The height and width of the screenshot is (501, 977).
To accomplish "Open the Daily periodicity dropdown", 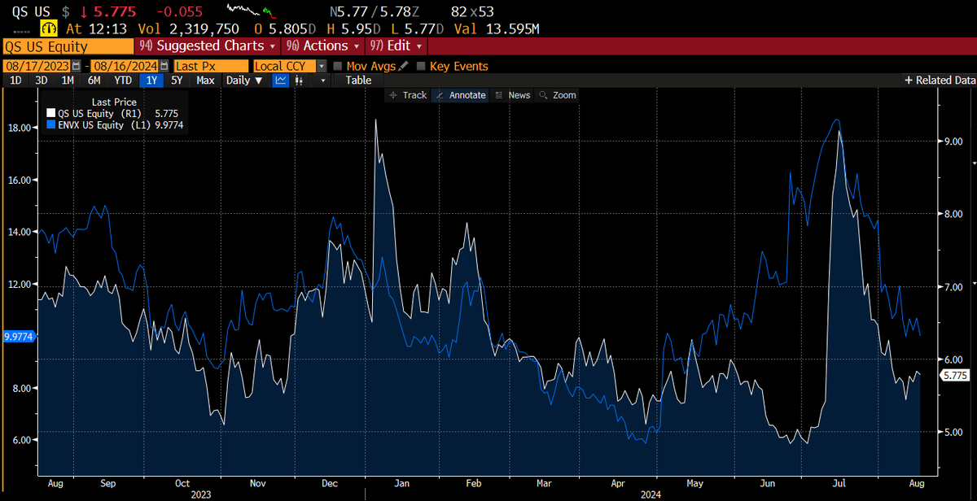I will pyautogui.click(x=244, y=81).
